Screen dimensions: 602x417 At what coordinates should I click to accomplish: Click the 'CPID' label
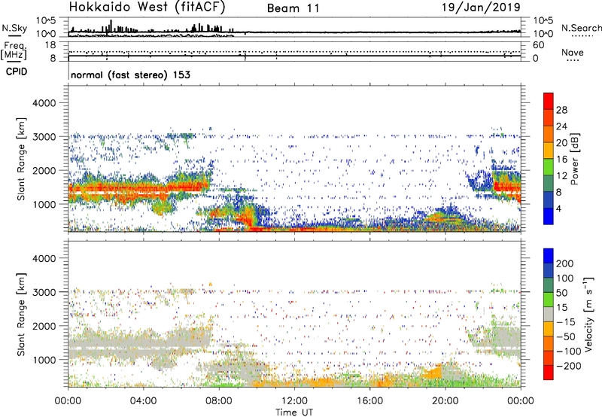(x=17, y=72)
